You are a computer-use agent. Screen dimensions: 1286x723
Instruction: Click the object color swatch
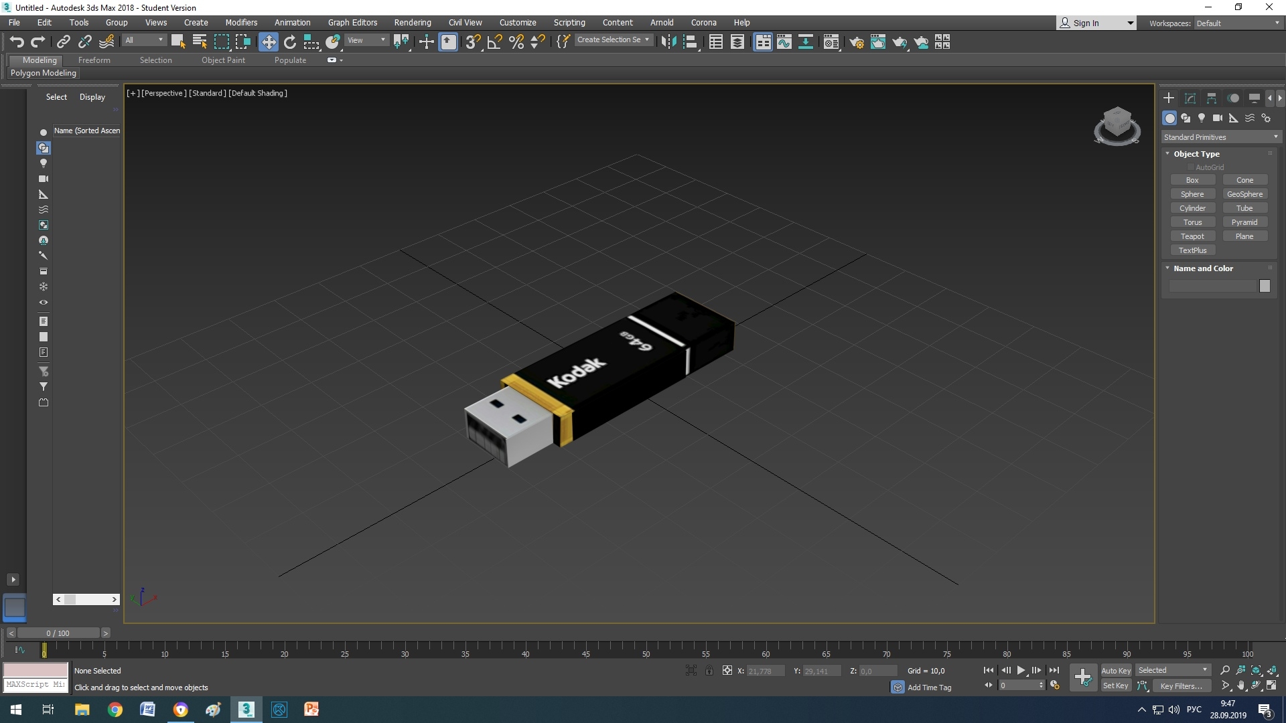click(x=1265, y=286)
